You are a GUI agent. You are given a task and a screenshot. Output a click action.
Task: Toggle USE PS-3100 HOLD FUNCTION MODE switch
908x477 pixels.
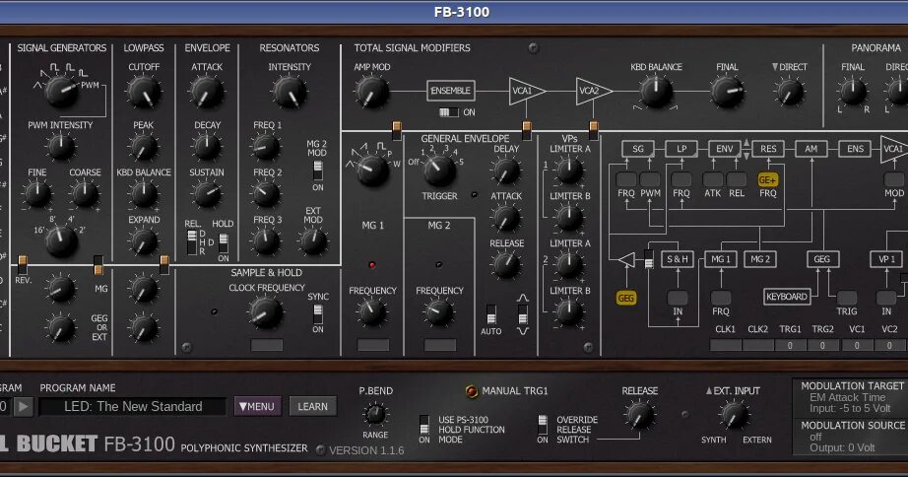tap(424, 425)
